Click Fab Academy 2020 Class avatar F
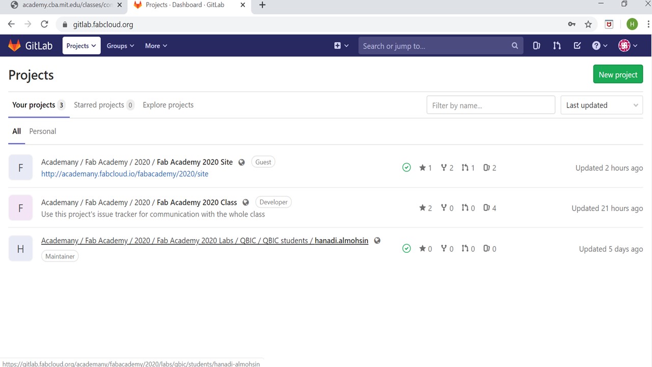 click(20, 208)
